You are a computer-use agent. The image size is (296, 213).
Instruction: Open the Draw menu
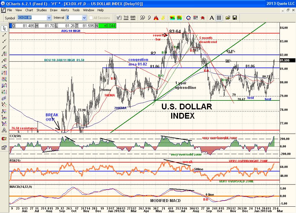point(53,10)
